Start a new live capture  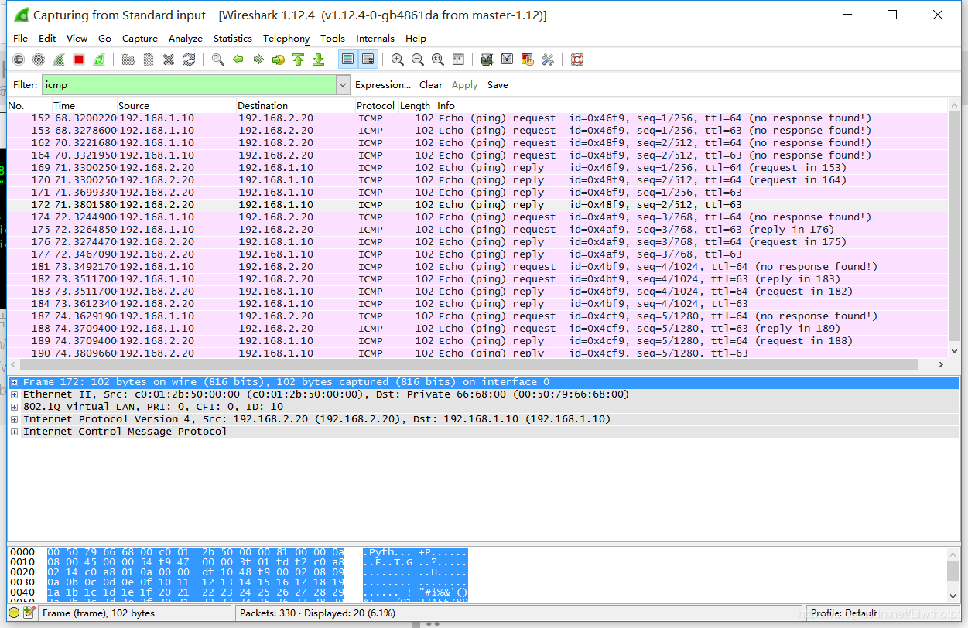coord(59,60)
